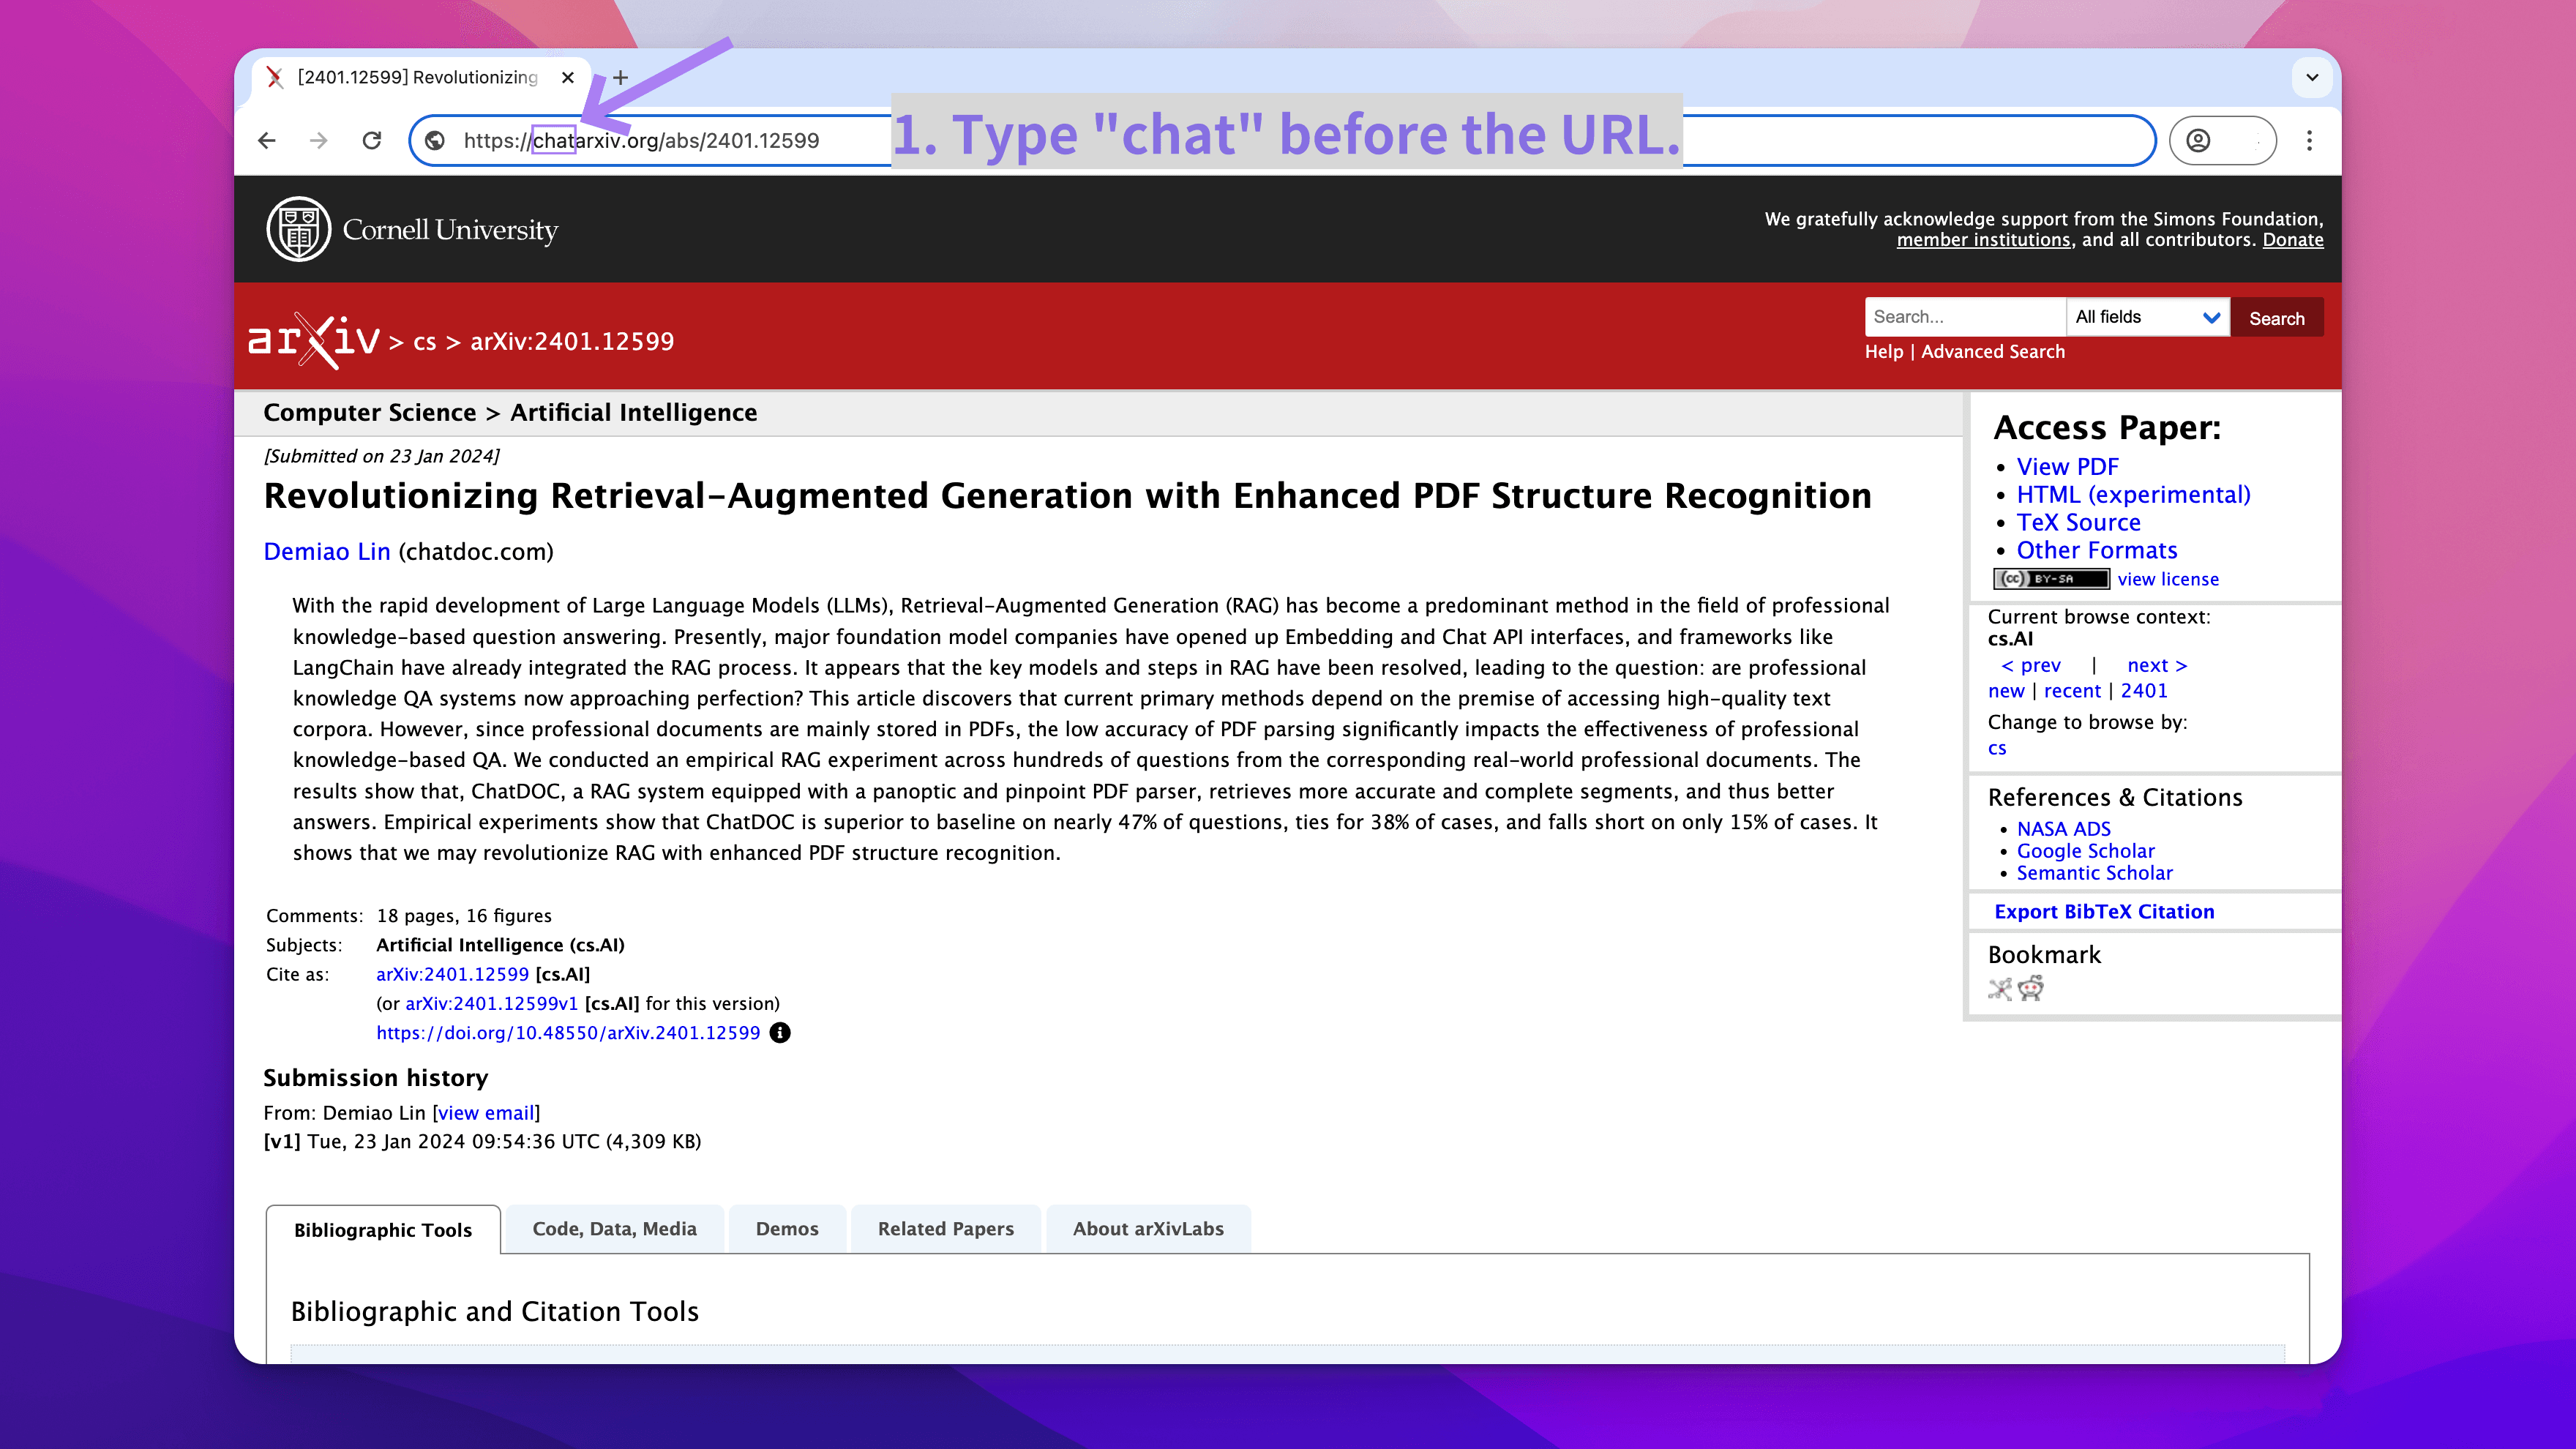The width and height of the screenshot is (2576, 1449).
Task: Click into the Search input field
Action: [x=1964, y=317]
